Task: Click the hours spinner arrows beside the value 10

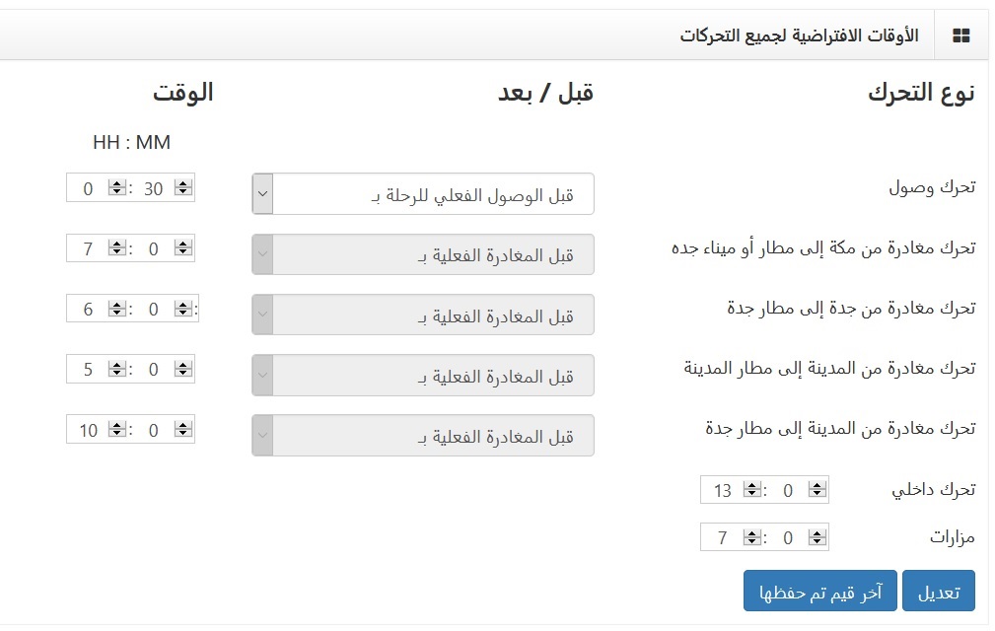Action: click(116, 430)
